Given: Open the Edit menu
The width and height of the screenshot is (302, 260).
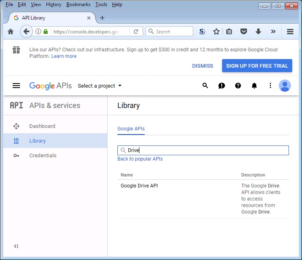Looking at the screenshot, I should [22, 4].
